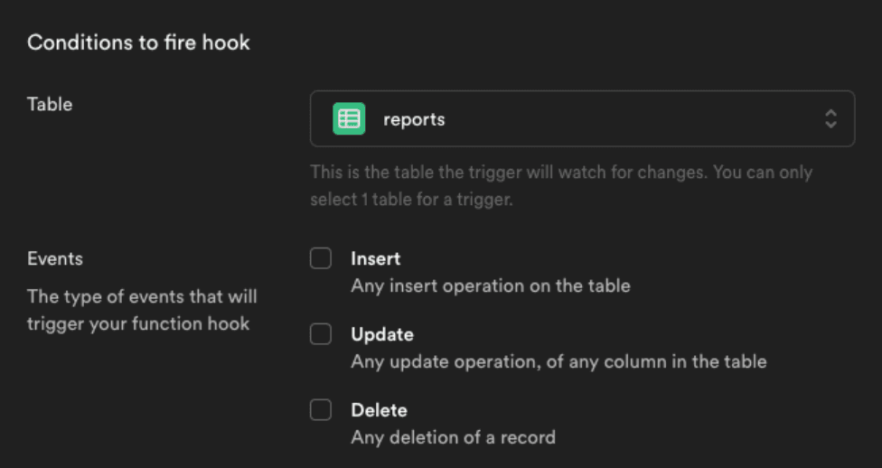Click the 'Insert' label text
Image resolution: width=882 pixels, height=468 pixels.
pyautogui.click(x=375, y=259)
